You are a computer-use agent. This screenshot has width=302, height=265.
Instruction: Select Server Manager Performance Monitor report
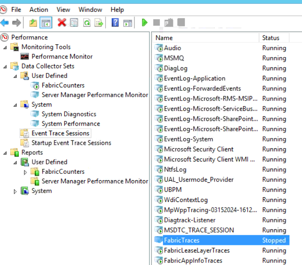pos(95,181)
